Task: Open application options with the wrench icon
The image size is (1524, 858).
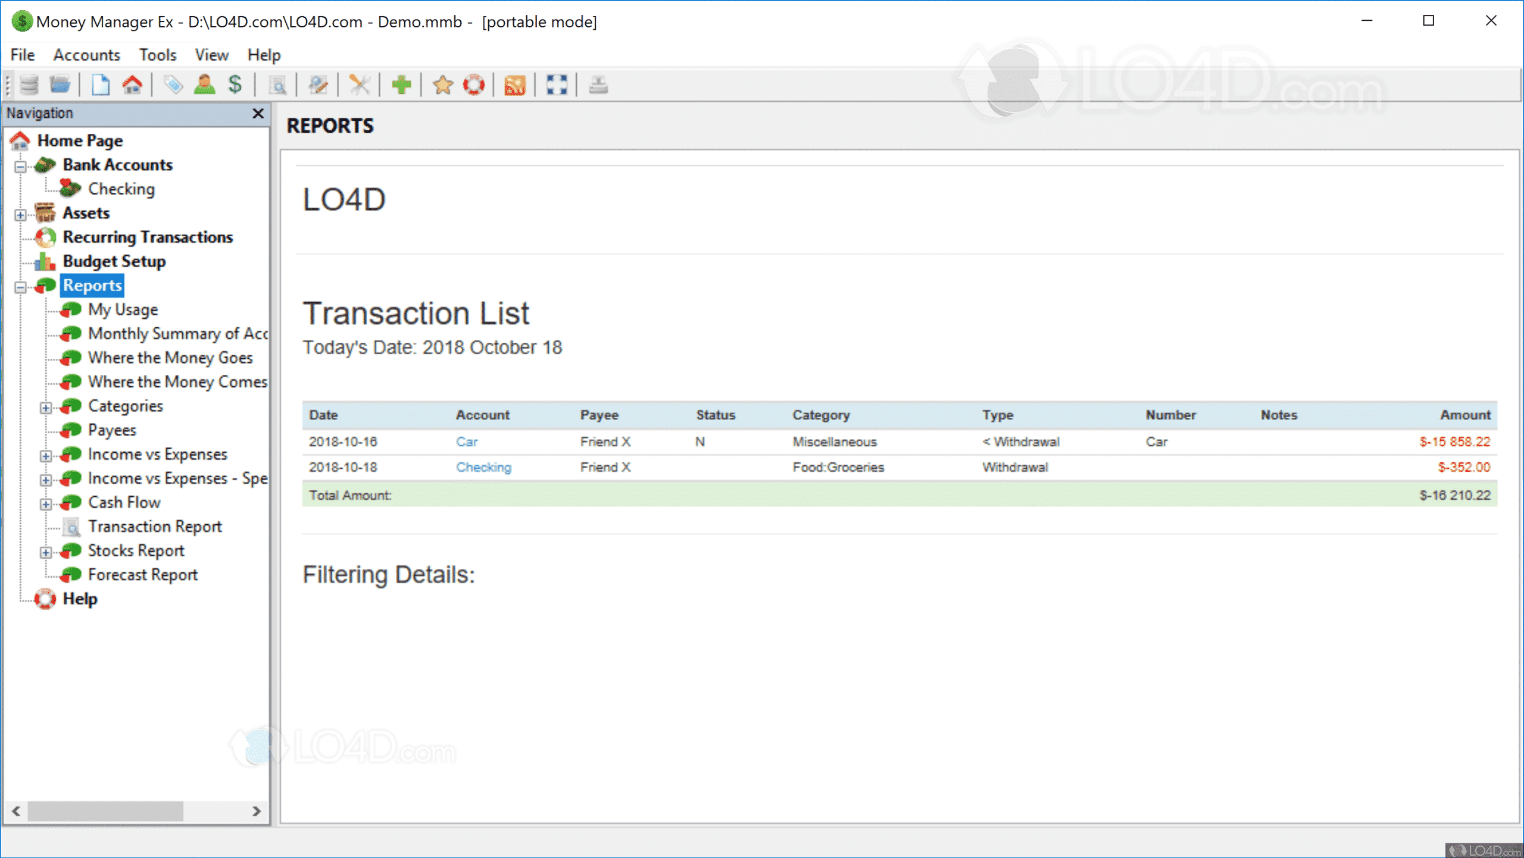Action: pyautogui.click(x=359, y=85)
